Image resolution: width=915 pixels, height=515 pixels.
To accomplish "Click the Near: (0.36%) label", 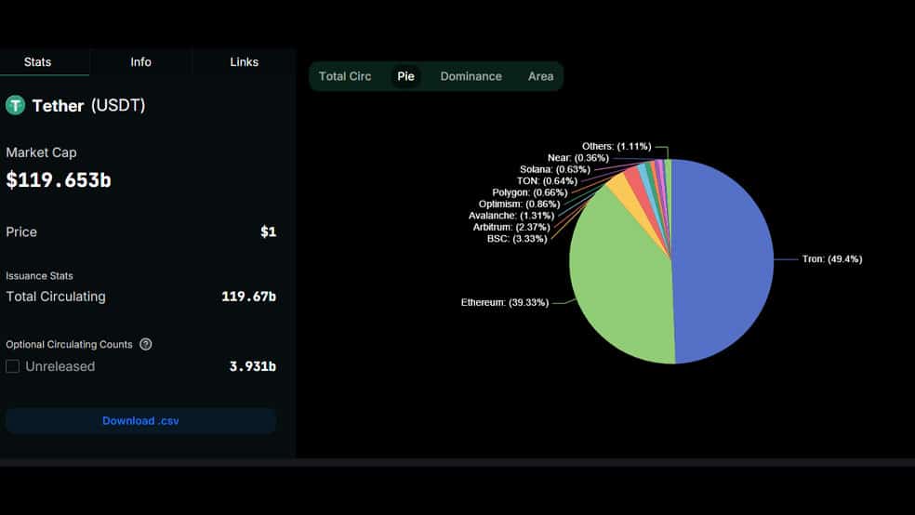I will 577,157.
